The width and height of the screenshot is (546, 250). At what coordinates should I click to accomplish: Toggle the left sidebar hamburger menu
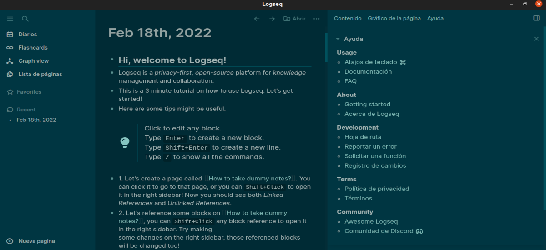10,19
